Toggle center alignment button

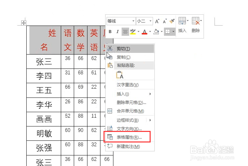click(x=125, y=32)
